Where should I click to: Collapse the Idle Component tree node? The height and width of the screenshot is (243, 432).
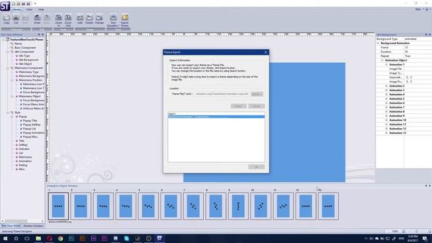tap(7, 52)
